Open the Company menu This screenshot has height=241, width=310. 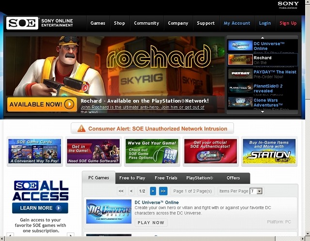(178, 23)
